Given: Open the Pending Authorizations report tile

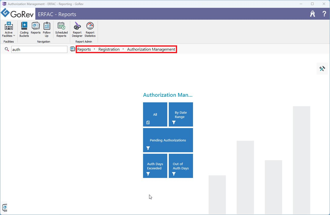Looking at the screenshot, I should (x=168, y=140).
